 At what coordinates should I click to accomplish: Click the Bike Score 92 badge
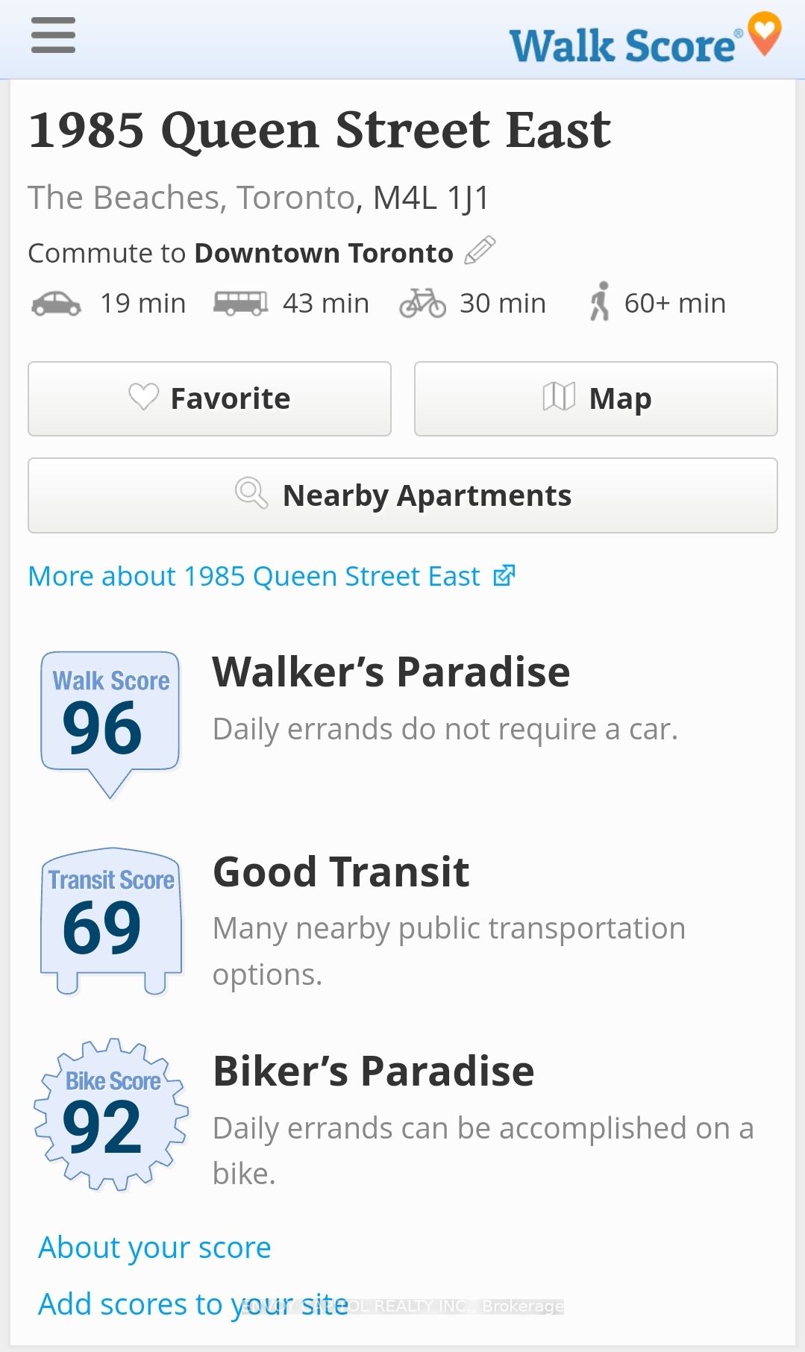[111, 1114]
